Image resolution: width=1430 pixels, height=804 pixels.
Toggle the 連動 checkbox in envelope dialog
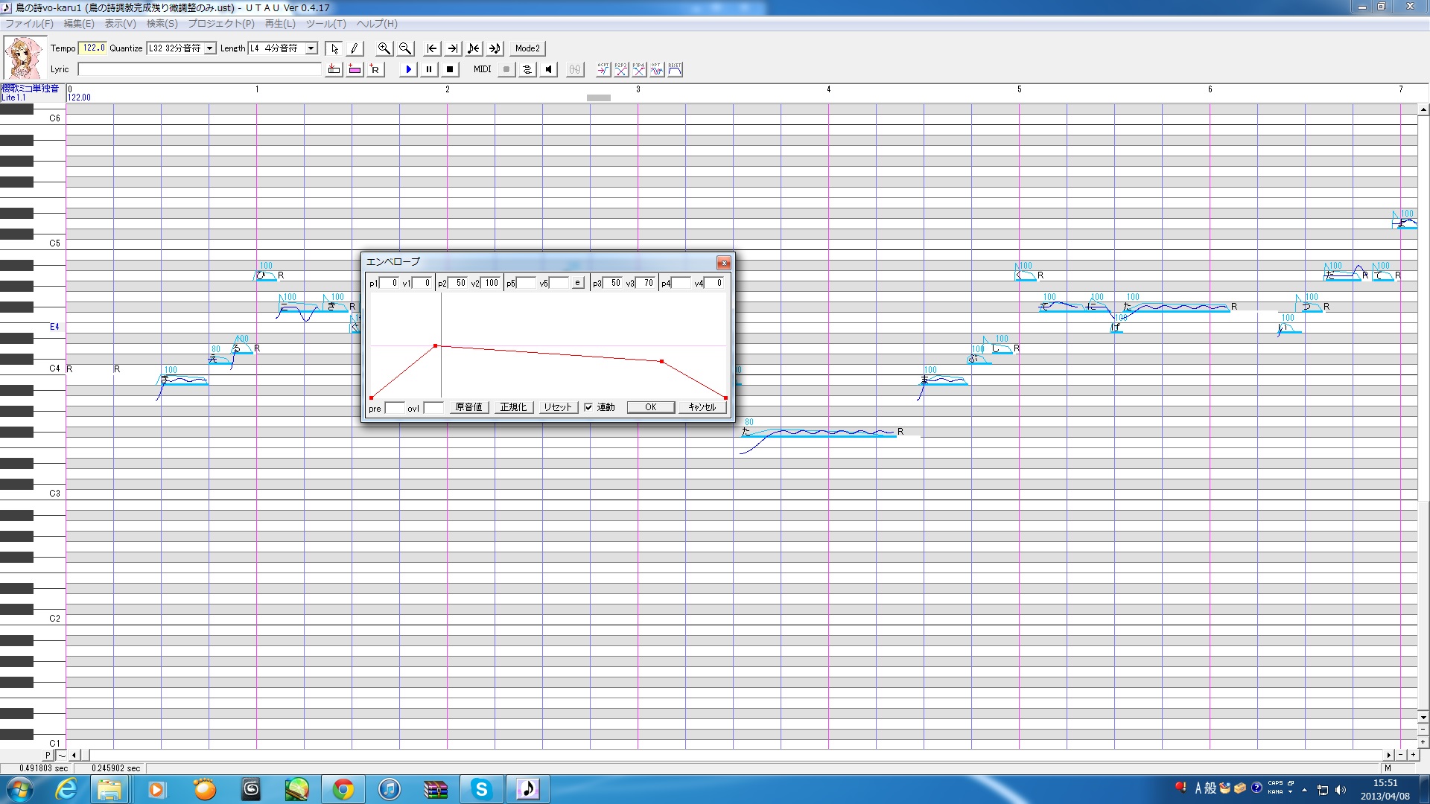(588, 407)
